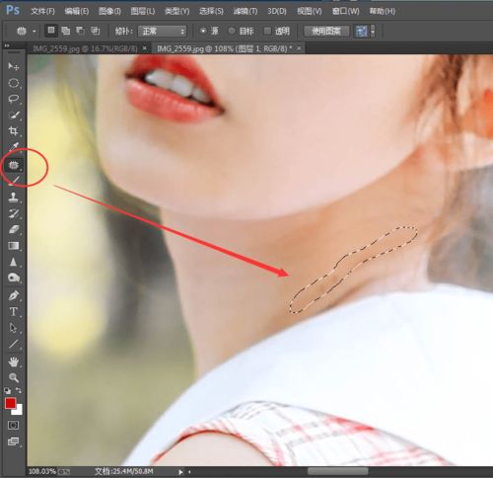Open the 修补 mode dropdown showing 正常

pyautogui.click(x=163, y=32)
